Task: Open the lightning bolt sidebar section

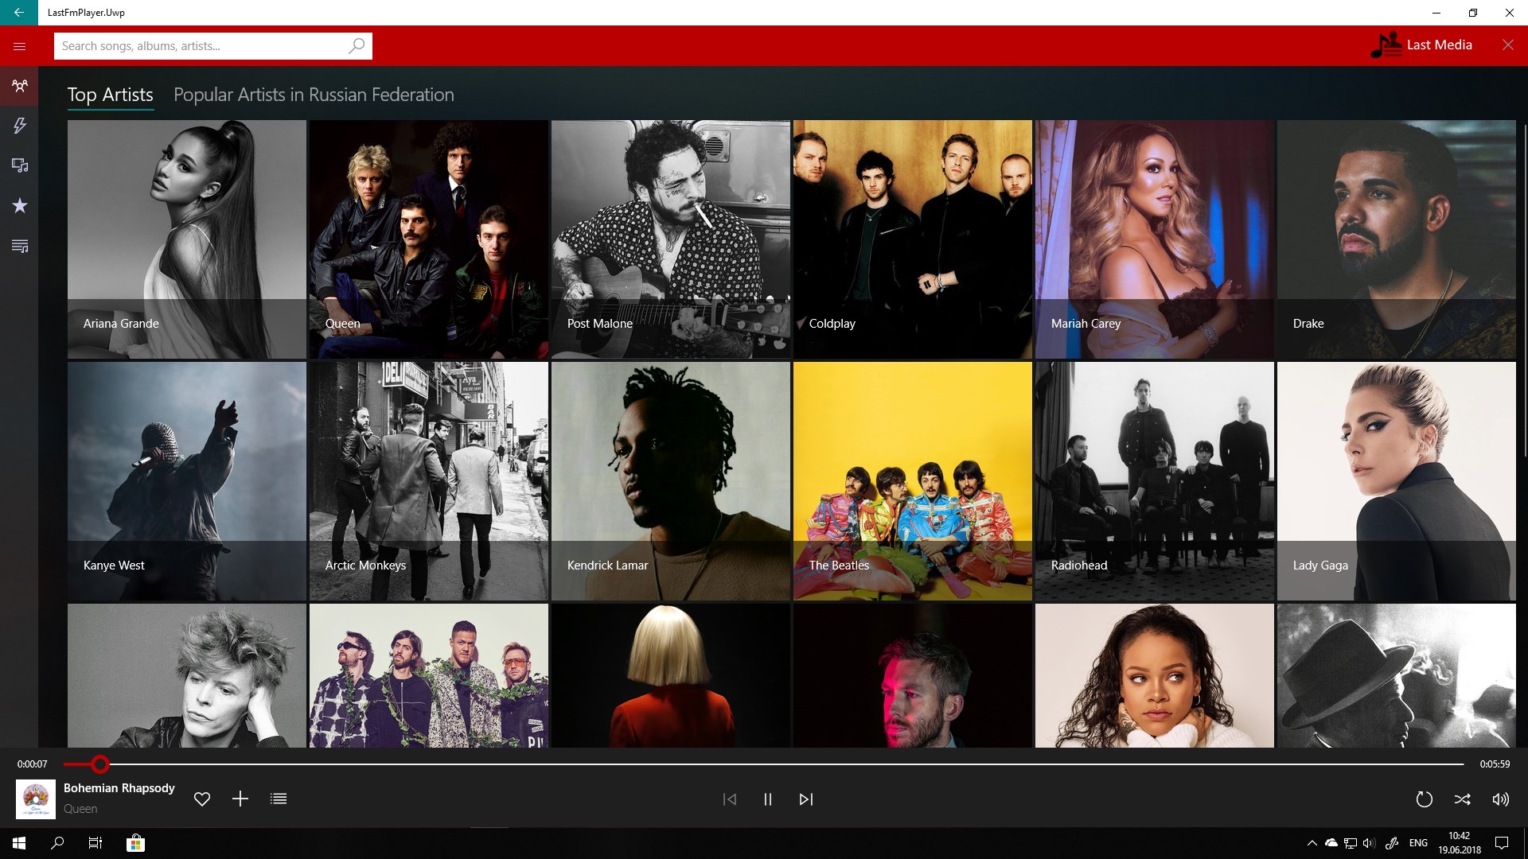Action: [x=19, y=126]
